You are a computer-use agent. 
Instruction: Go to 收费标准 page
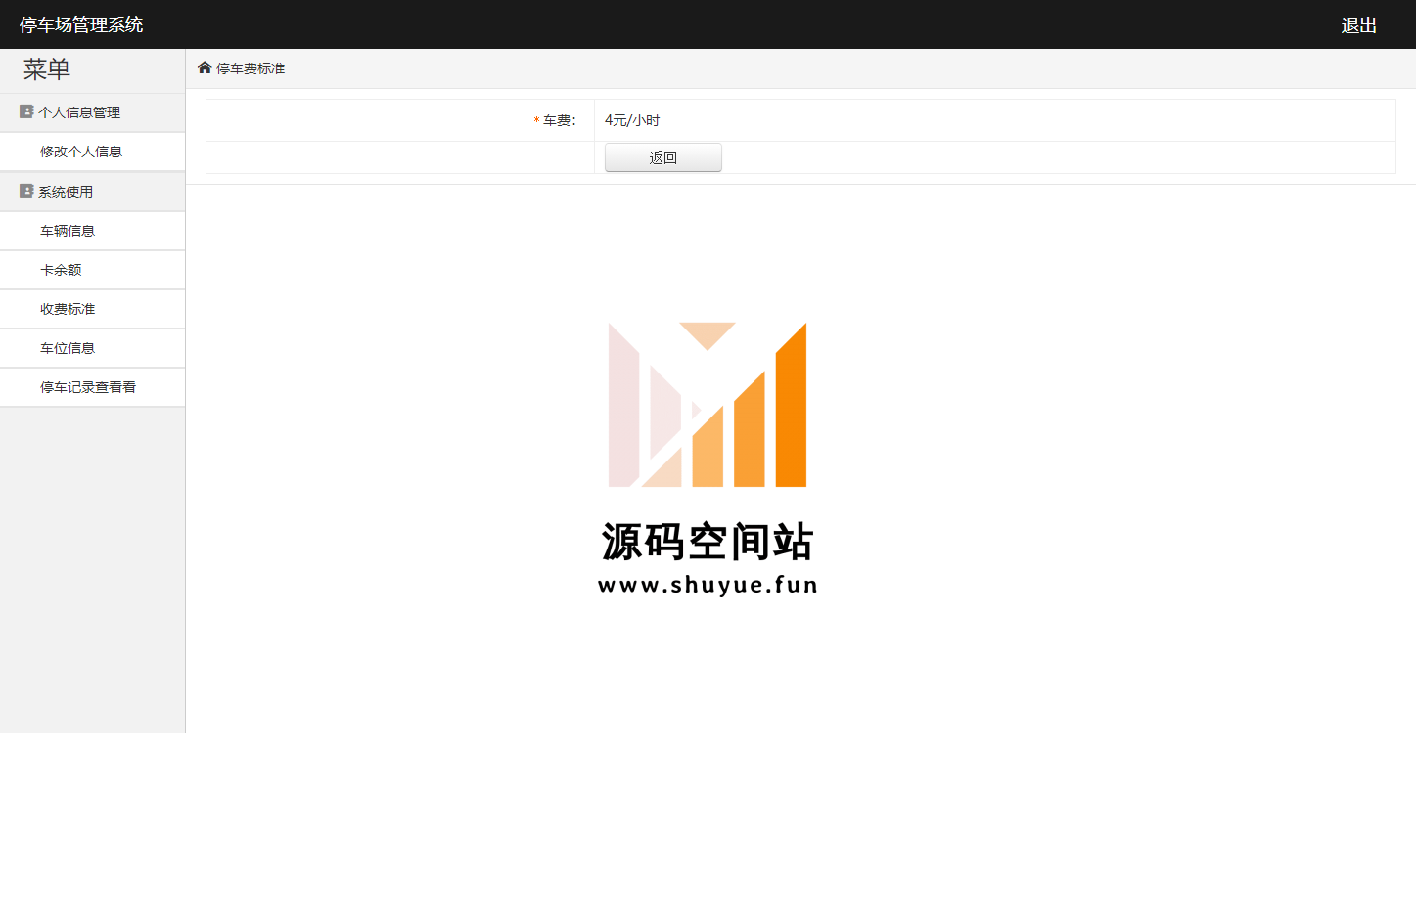tap(92, 309)
